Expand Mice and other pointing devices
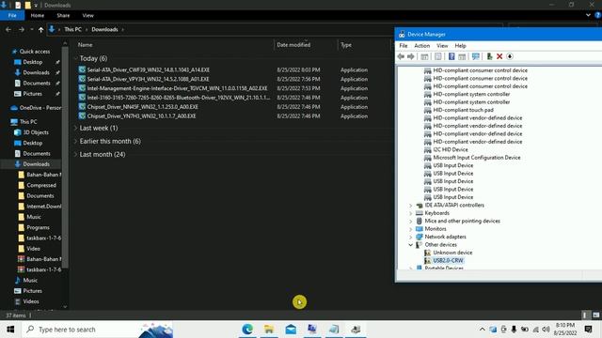Viewport: 602px width, 338px height. 410,222
